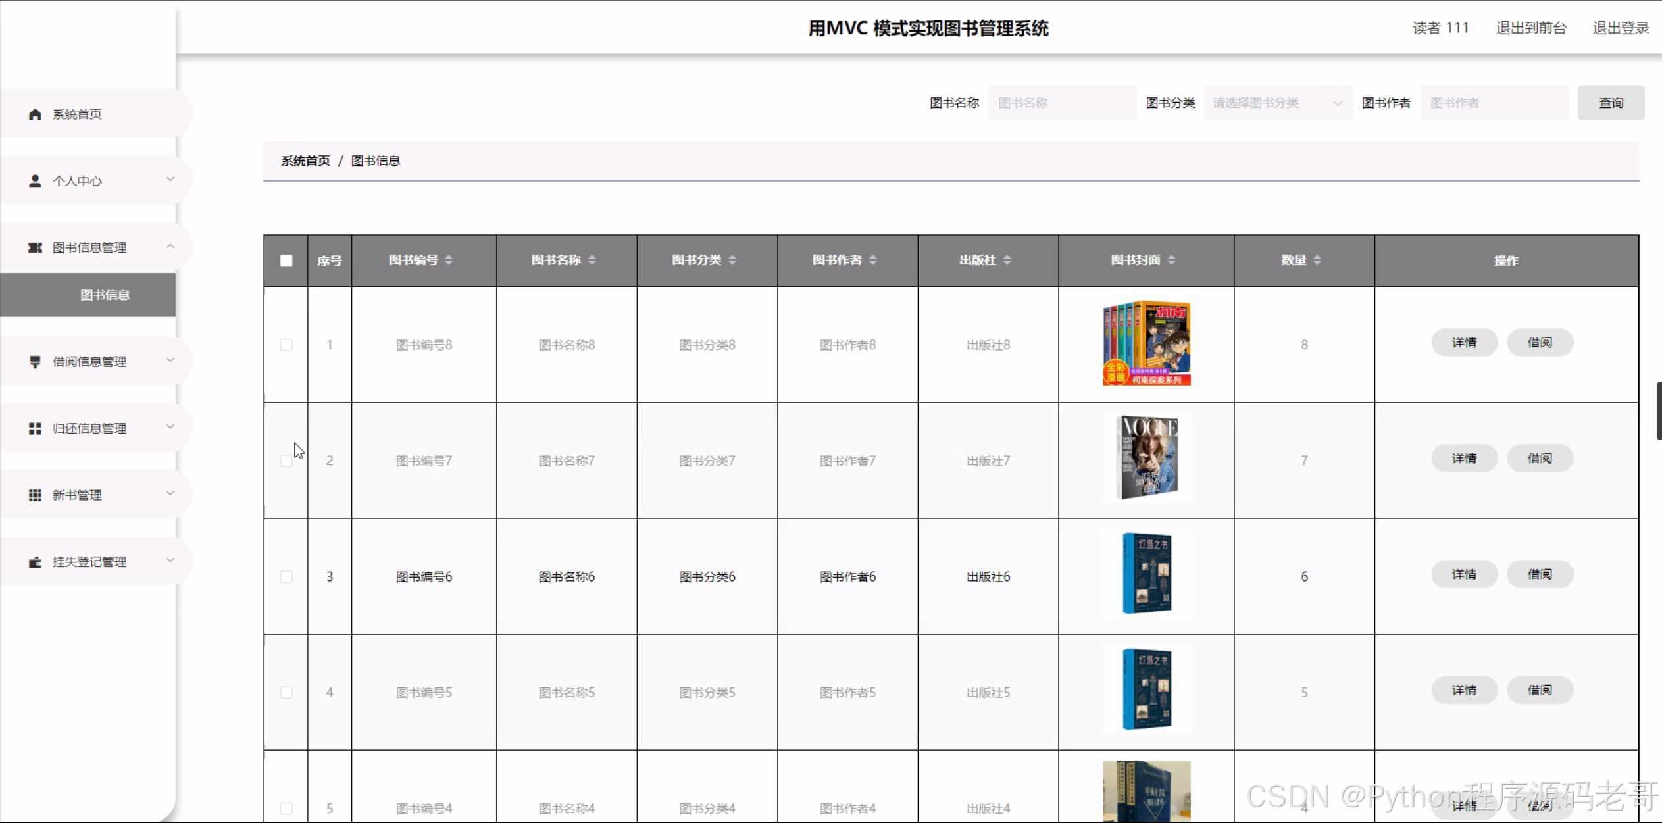Screen dimensions: 1662x823
Task: Sort table by 数量 column arrows
Action: (x=1317, y=260)
